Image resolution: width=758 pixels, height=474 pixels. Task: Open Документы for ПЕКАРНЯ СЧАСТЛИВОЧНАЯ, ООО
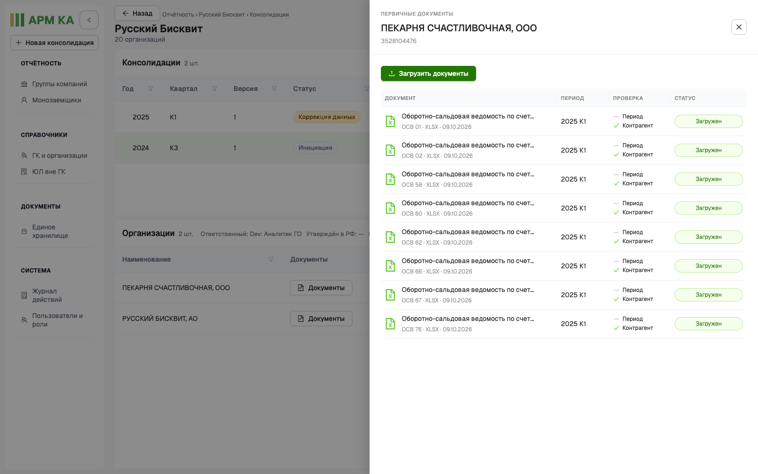click(321, 288)
